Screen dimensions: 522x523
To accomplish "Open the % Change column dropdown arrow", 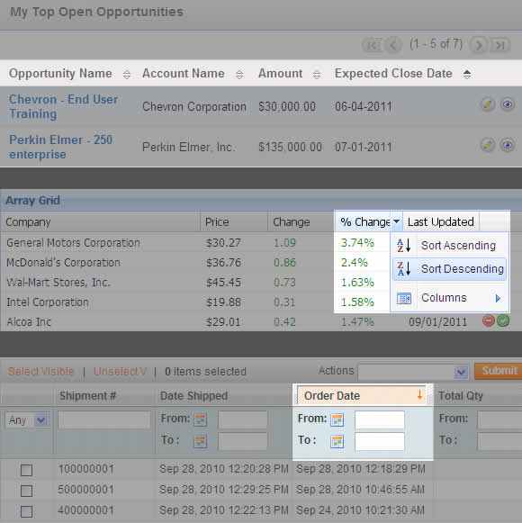I will click(x=397, y=221).
